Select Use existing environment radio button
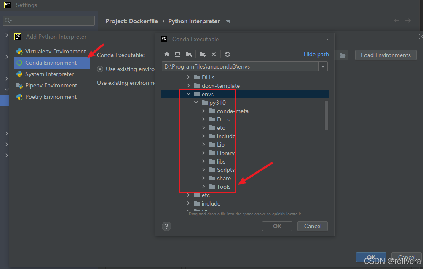Viewport: 423px width, 269px height. click(x=100, y=69)
